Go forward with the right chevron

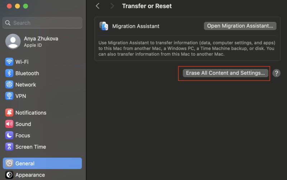tap(112, 6)
